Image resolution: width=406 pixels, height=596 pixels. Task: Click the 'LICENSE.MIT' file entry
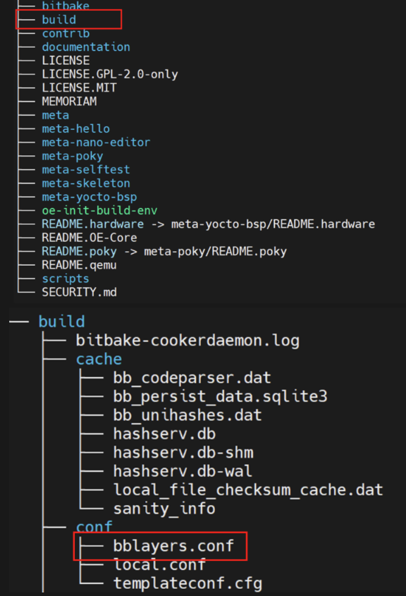coord(79,87)
